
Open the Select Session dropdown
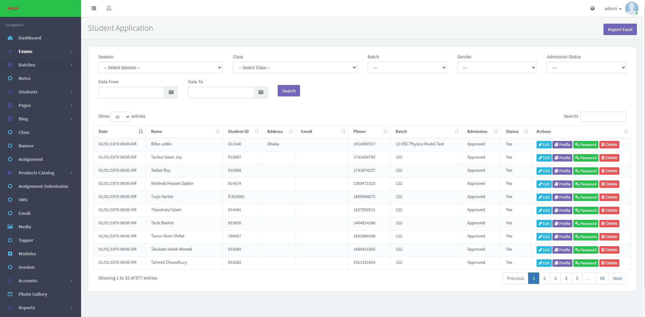click(160, 67)
